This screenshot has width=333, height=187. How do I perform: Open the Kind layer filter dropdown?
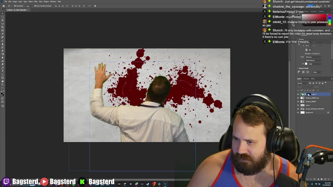[302, 83]
